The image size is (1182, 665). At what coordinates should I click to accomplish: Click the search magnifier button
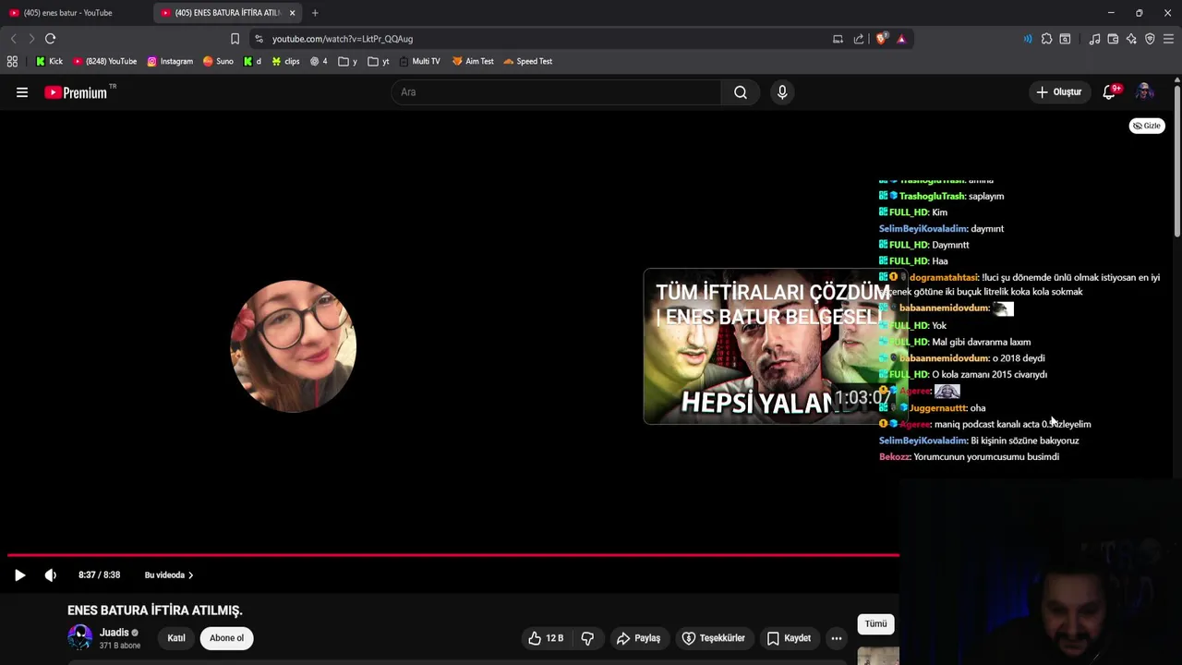click(741, 92)
